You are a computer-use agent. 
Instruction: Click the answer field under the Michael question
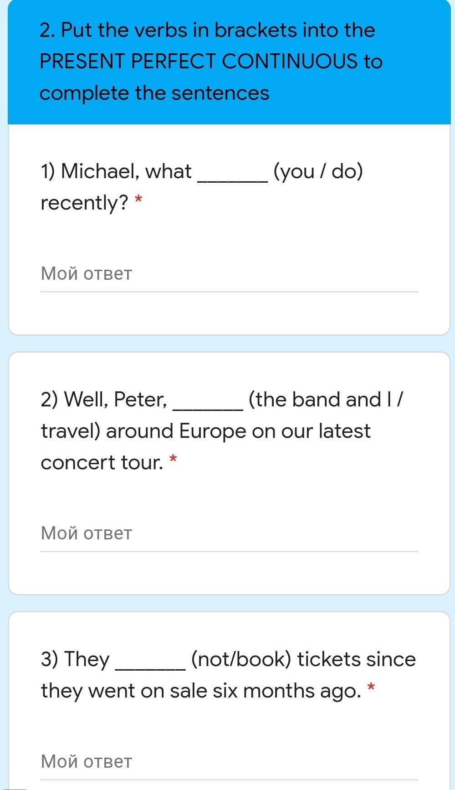tap(229, 274)
